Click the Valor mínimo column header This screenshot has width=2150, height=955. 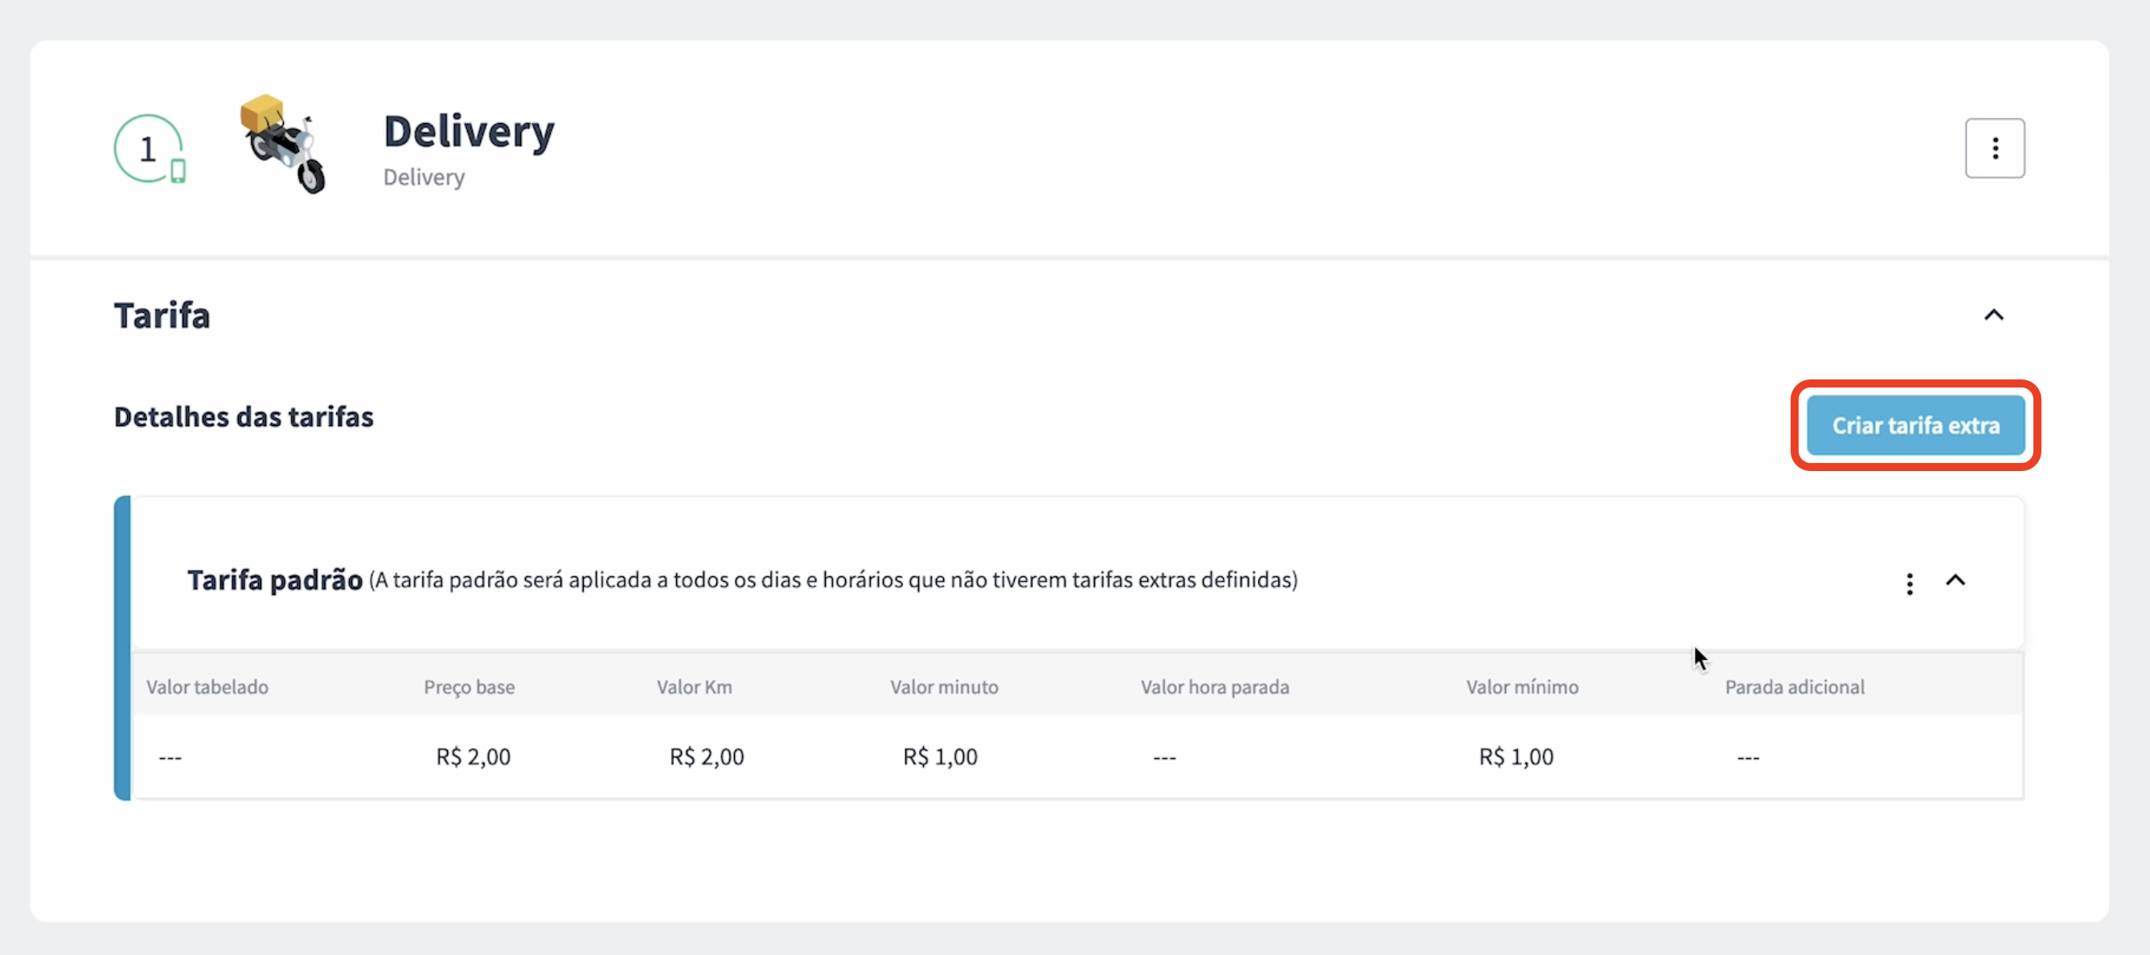pyautogui.click(x=1522, y=687)
